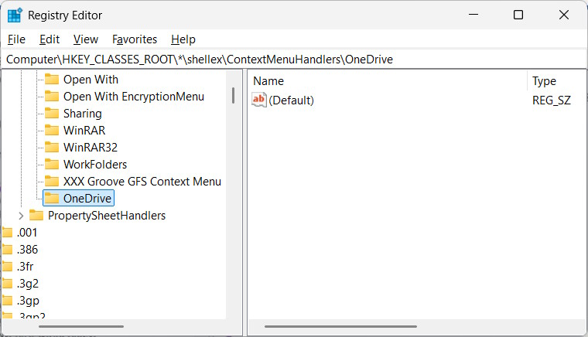
Task: Select the .001 extension key
Action: (x=27, y=233)
